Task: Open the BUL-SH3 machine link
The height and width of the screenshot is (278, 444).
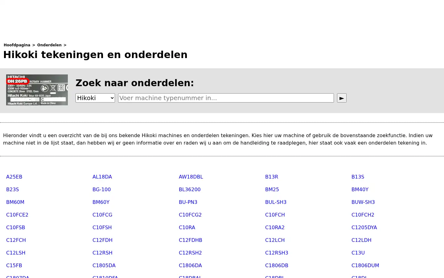Action: point(276,202)
